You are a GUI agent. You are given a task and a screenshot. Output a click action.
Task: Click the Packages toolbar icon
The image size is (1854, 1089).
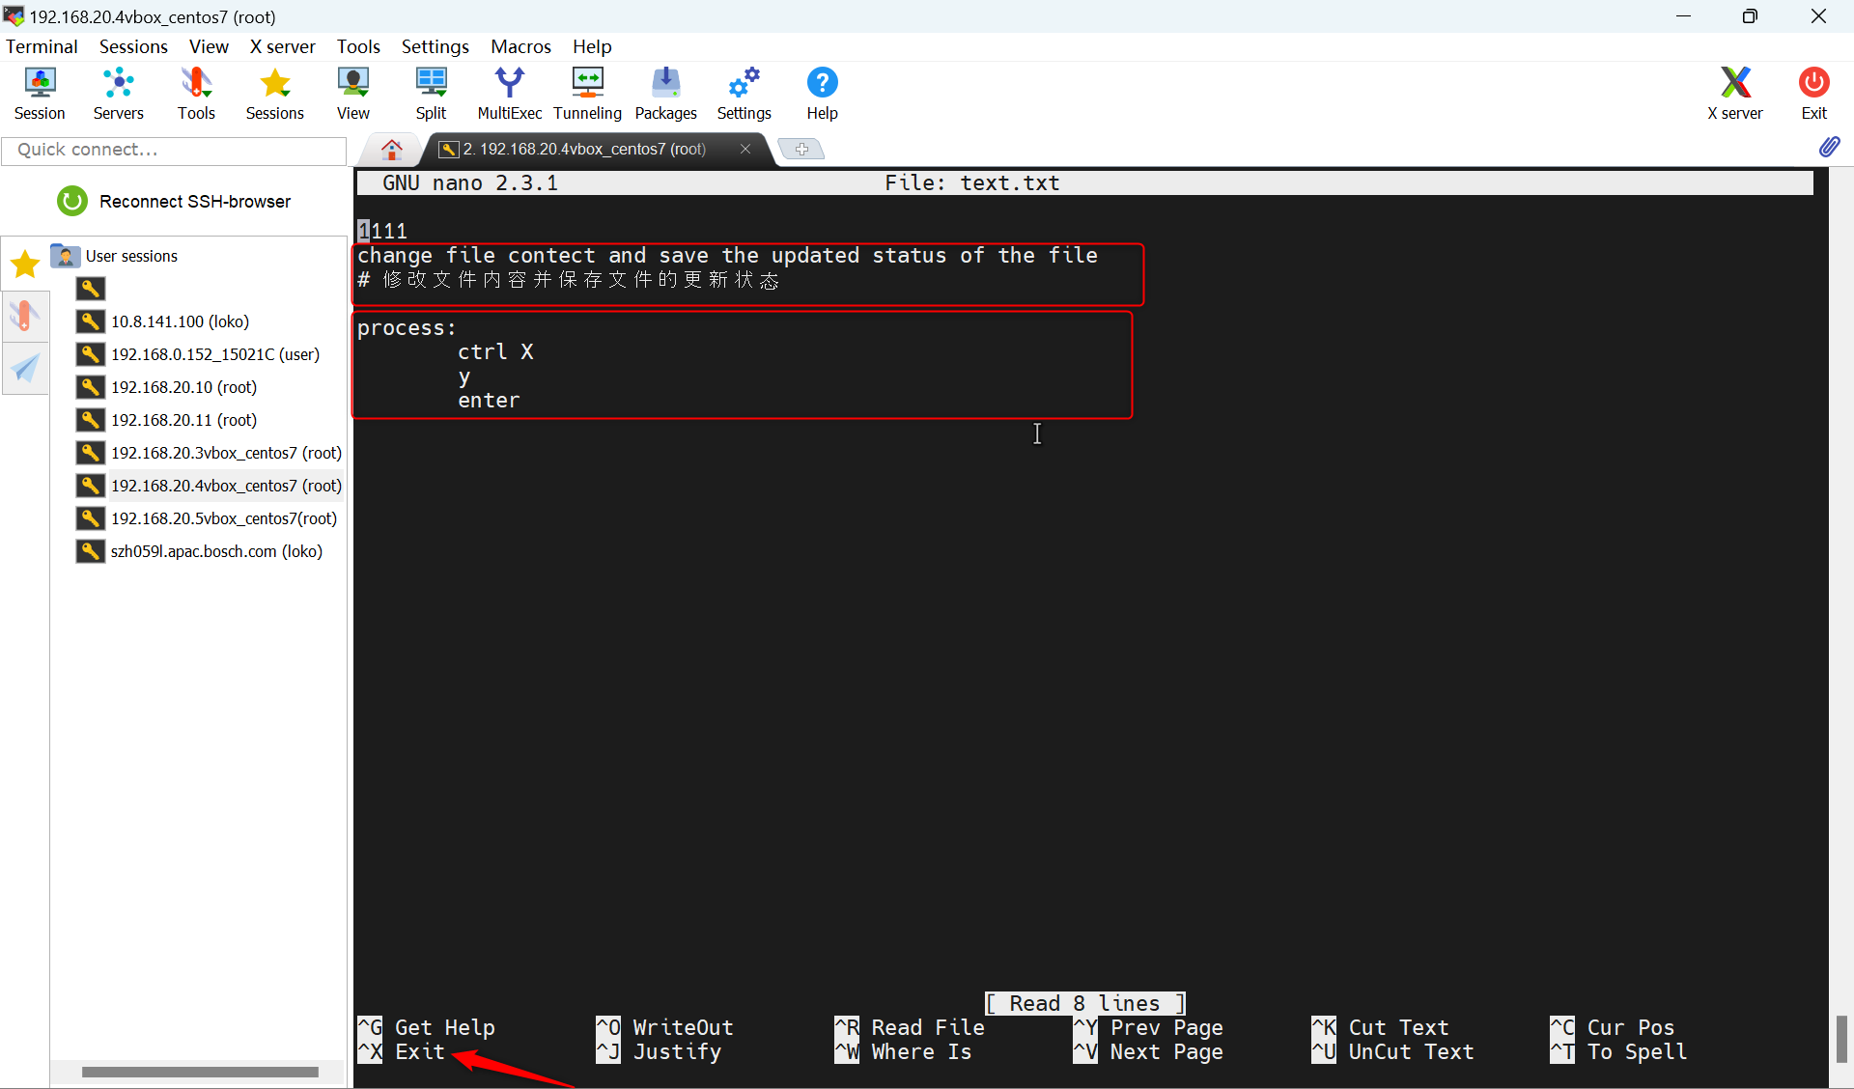(x=665, y=94)
